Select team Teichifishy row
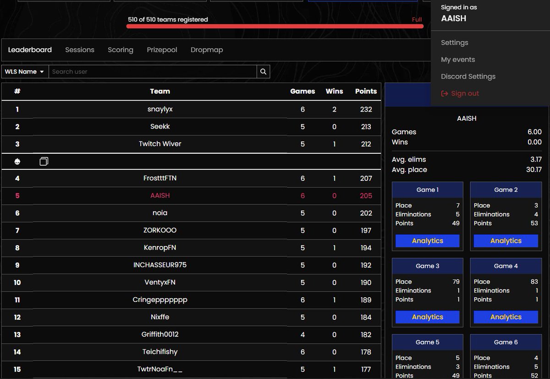Image resolution: width=550 pixels, height=379 pixels. pyautogui.click(x=191, y=352)
